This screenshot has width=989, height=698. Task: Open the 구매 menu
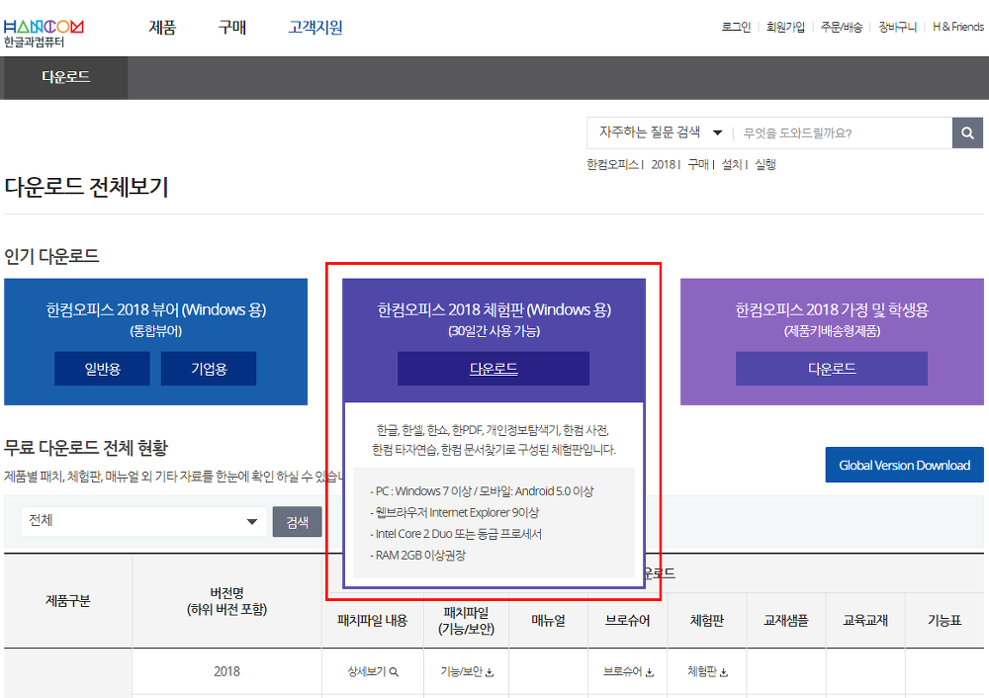point(232,27)
